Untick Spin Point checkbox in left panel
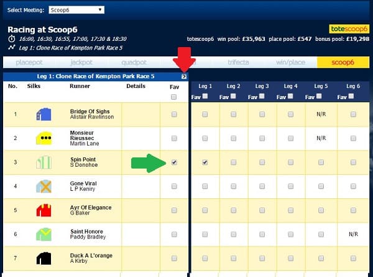The height and width of the screenshot is (277, 373). (174, 162)
